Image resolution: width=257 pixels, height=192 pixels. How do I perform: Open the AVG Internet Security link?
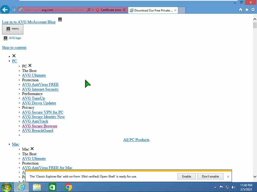tap(40, 89)
